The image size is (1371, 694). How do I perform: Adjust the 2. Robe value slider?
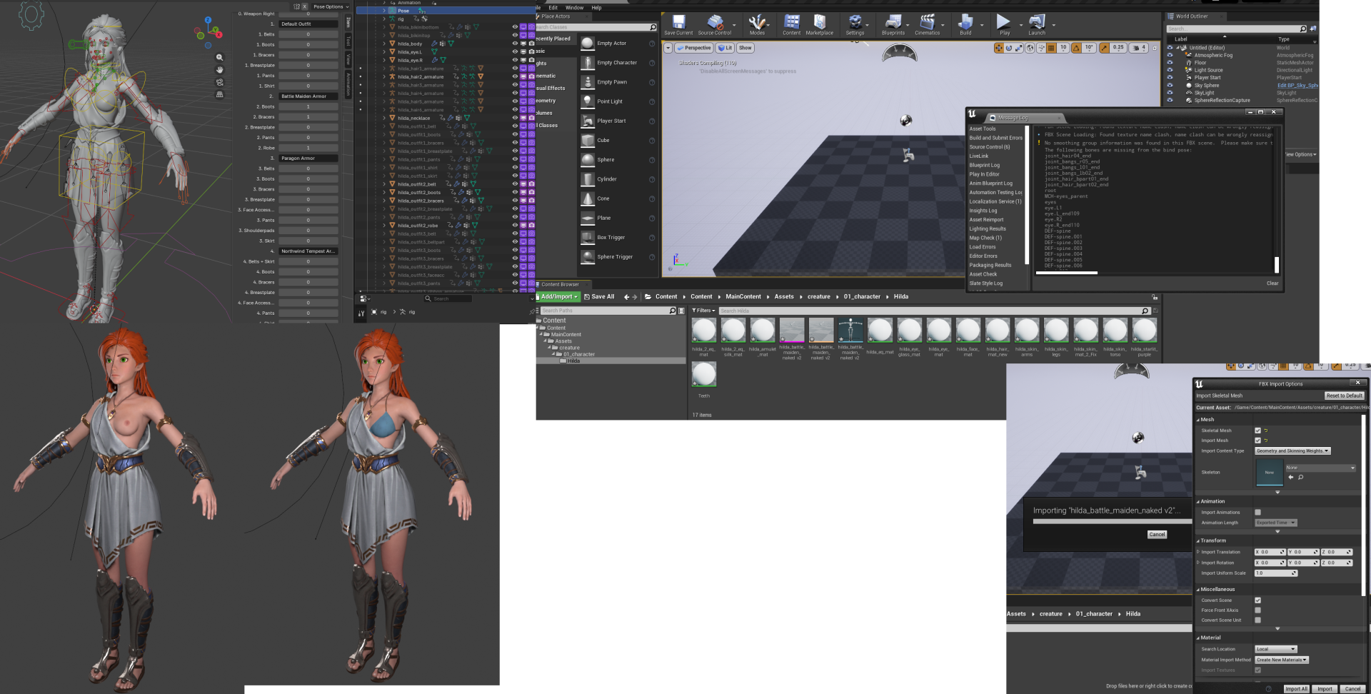pyautogui.click(x=308, y=148)
